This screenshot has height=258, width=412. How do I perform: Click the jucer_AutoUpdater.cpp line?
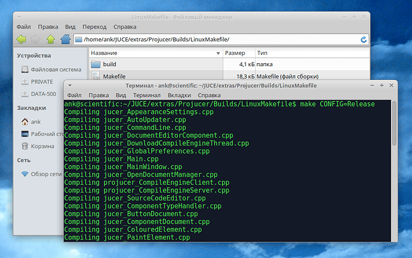(125, 120)
